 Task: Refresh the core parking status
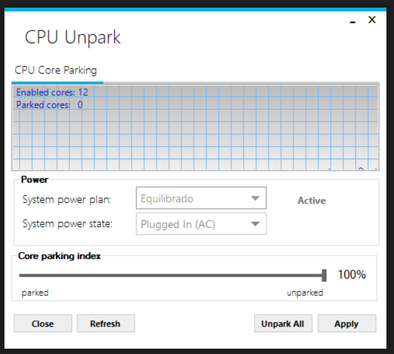(x=105, y=324)
